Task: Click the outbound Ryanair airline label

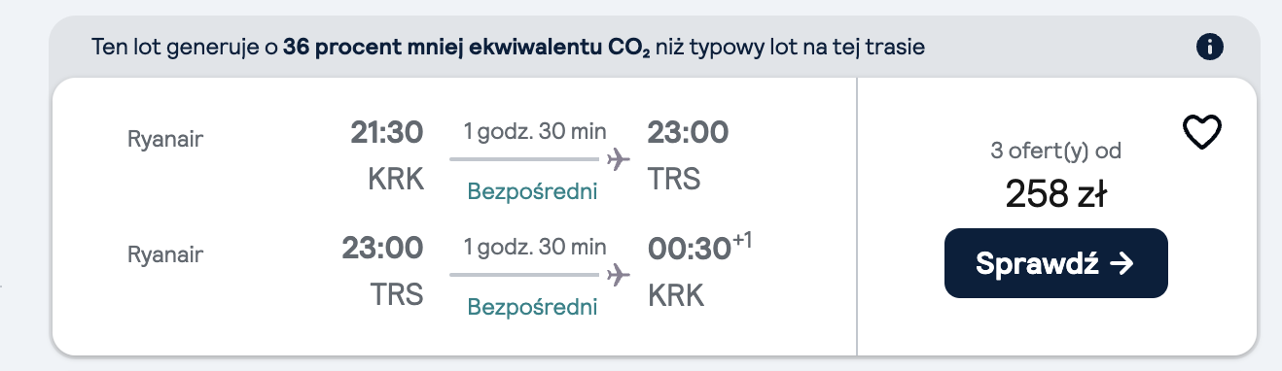Action: [165, 139]
